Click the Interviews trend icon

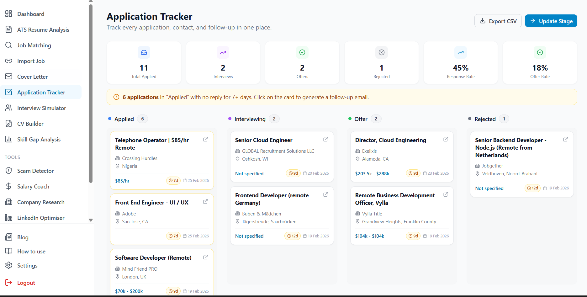223,52
